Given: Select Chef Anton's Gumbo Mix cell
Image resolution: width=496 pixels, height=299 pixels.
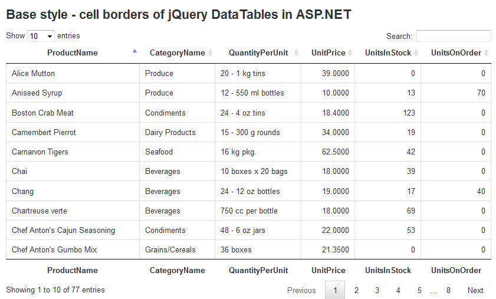Looking at the screenshot, I should coord(73,249).
